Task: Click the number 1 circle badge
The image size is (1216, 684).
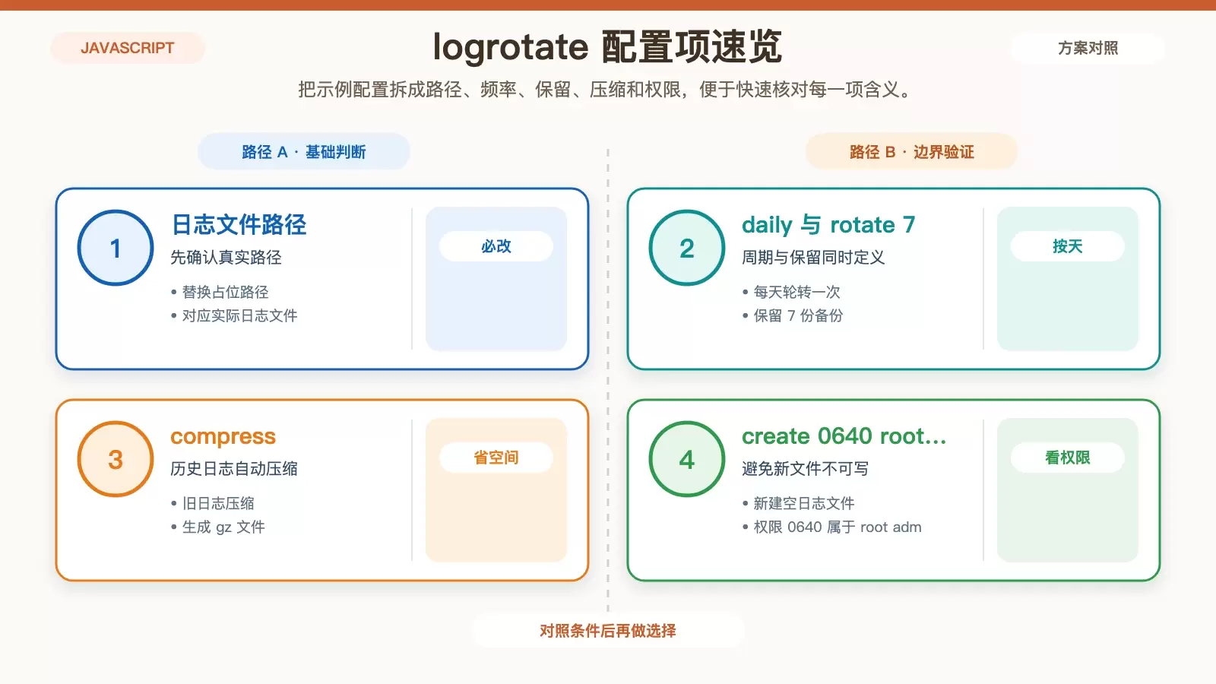Action: pos(116,248)
